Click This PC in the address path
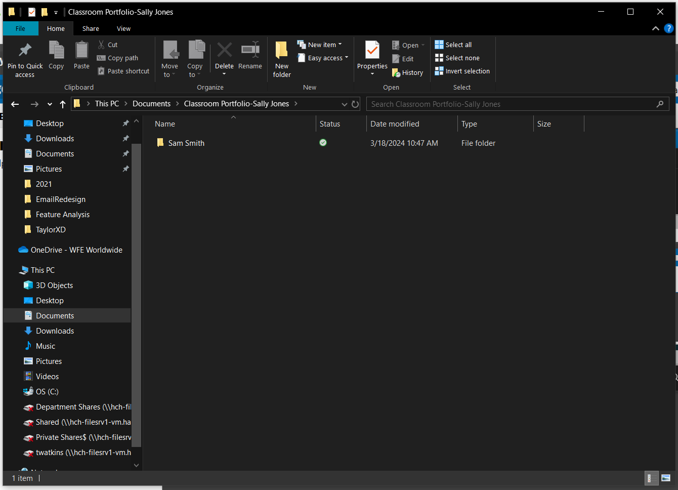 [x=107, y=104]
